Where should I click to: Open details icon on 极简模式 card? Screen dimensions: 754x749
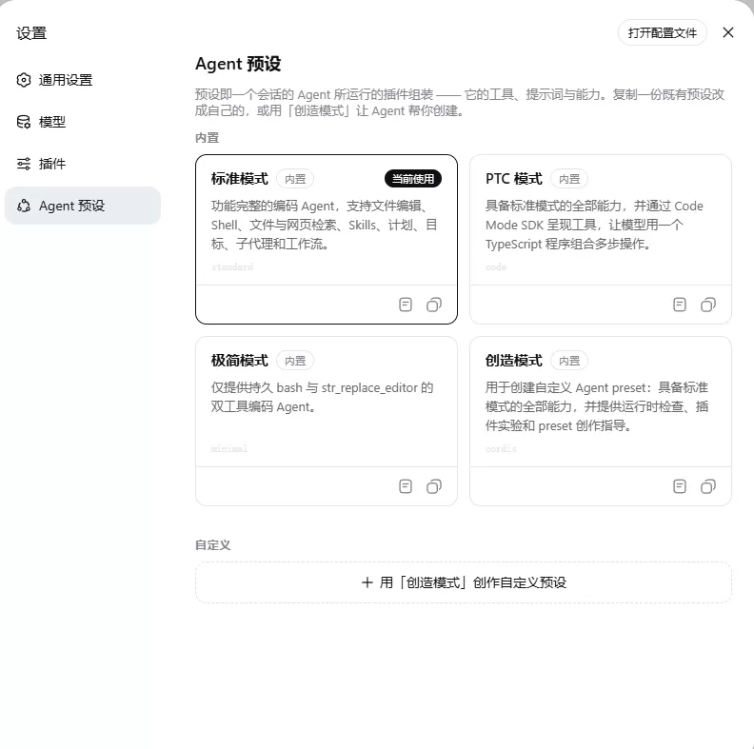pyautogui.click(x=406, y=486)
